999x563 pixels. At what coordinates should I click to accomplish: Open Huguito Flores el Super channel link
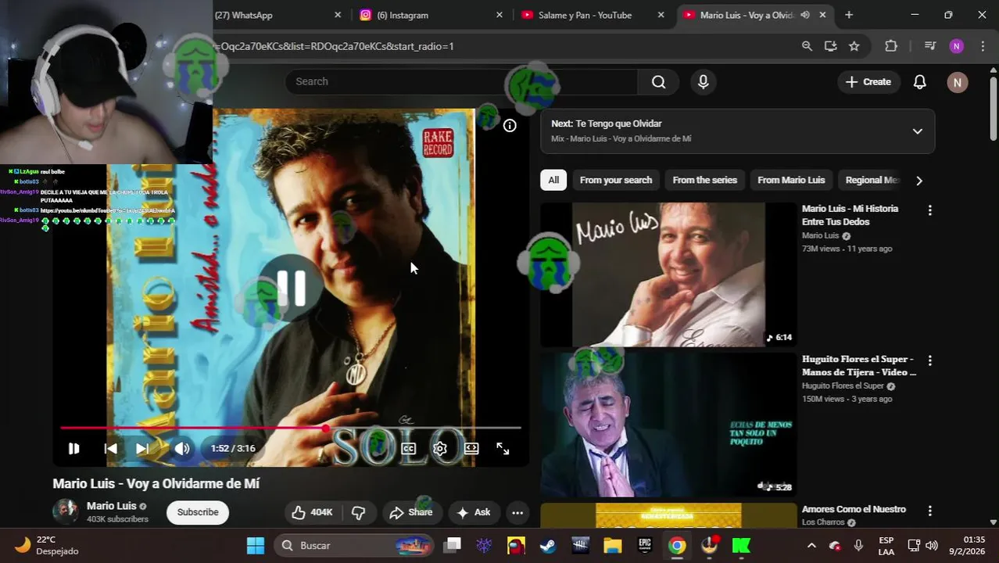coord(843,385)
